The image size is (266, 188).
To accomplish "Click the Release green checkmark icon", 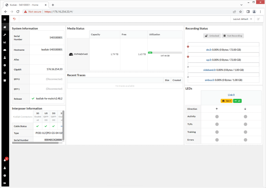I will coord(33,99).
